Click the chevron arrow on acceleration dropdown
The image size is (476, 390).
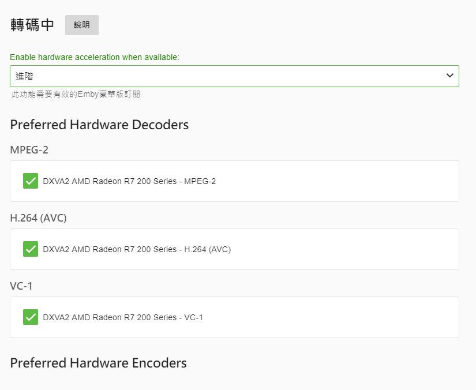pos(450,76)
